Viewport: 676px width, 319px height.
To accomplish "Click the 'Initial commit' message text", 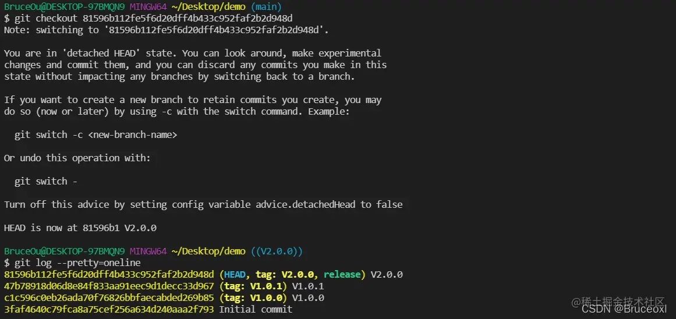I will [256, 310].
